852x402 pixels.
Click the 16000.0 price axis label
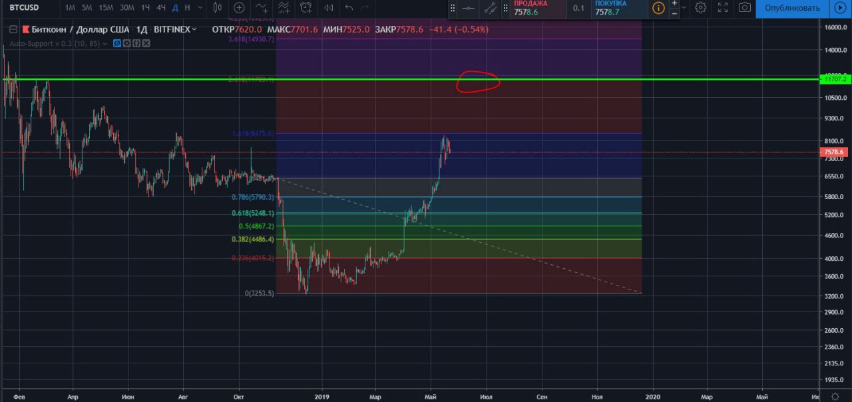835,28
